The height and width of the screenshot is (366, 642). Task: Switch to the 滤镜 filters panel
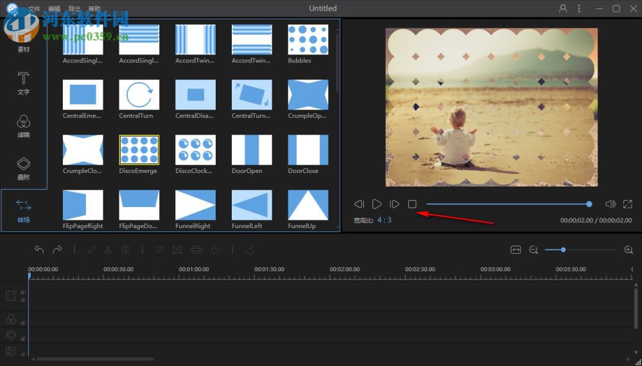click(x=23, y=126)
